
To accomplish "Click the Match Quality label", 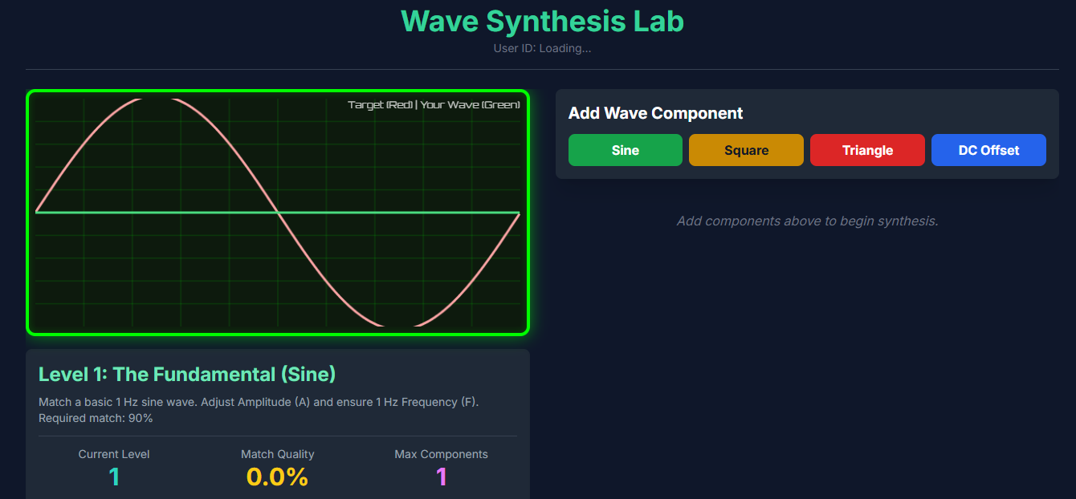I will tap(278, 454).
